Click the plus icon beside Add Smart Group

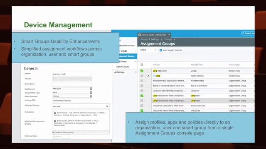[161, 50]
